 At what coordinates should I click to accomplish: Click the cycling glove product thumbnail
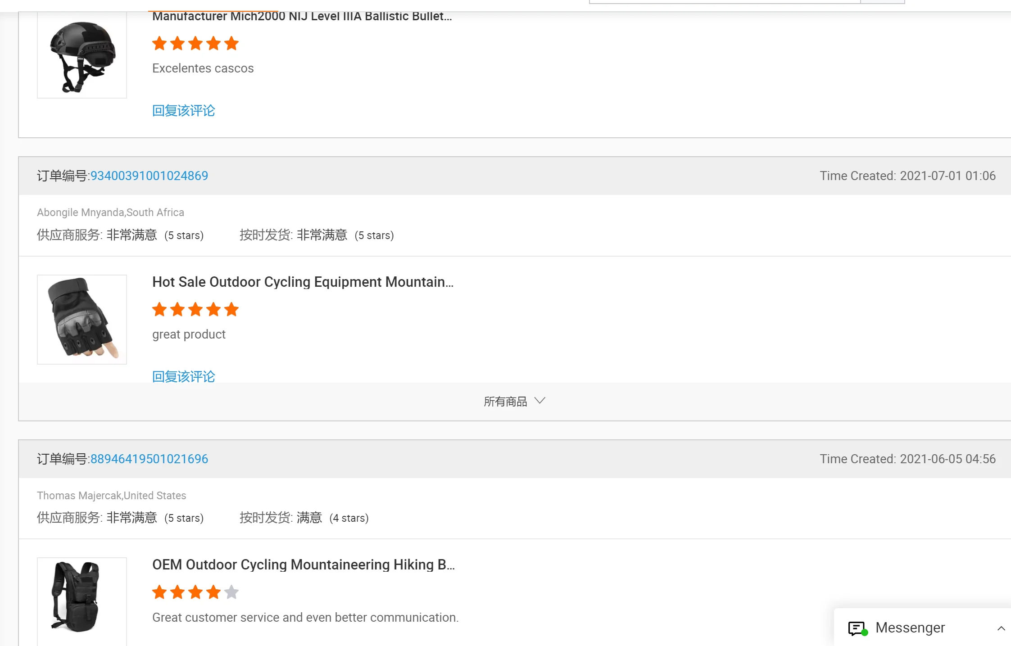tap(82, 319)
